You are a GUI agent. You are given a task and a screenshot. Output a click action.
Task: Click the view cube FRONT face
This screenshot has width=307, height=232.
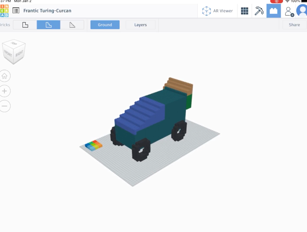tap(8, 53)
